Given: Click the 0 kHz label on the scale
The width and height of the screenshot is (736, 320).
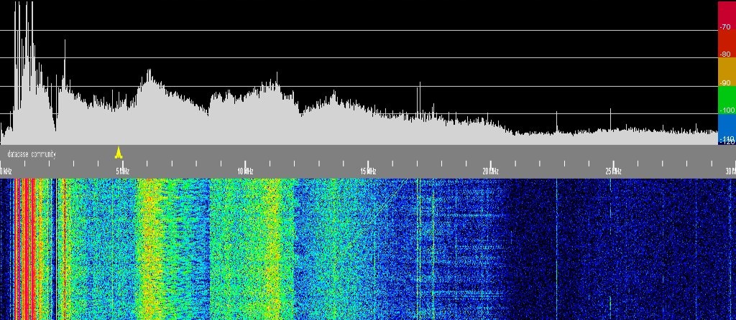Looking at the screenshot, I should pos(6,171).
